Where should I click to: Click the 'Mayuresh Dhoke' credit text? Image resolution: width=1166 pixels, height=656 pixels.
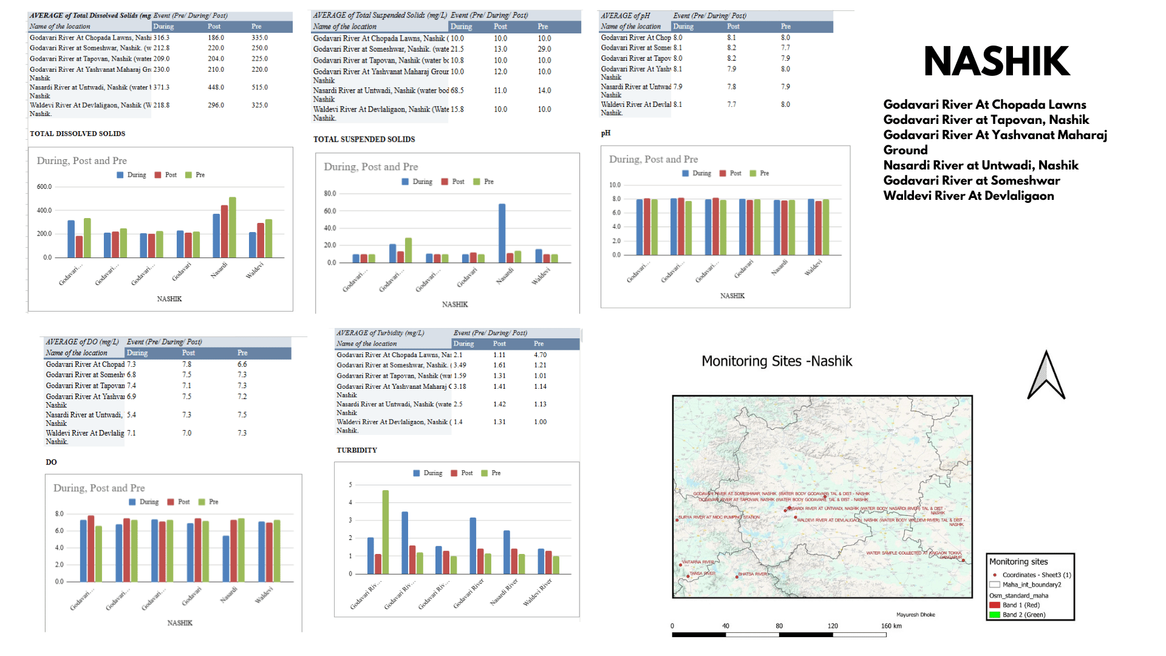click(916, 615)
